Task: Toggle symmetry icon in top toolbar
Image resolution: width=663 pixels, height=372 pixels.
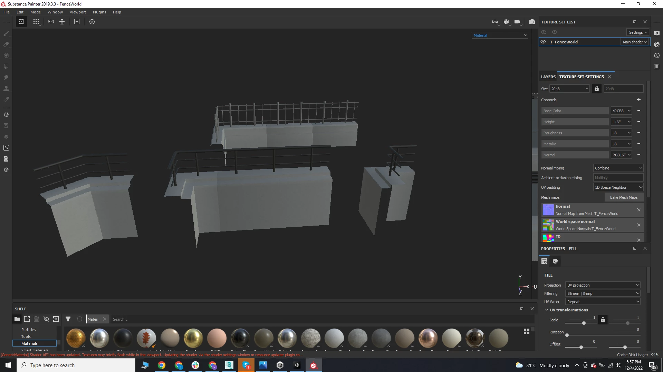Action: click(x=51, y=22)
